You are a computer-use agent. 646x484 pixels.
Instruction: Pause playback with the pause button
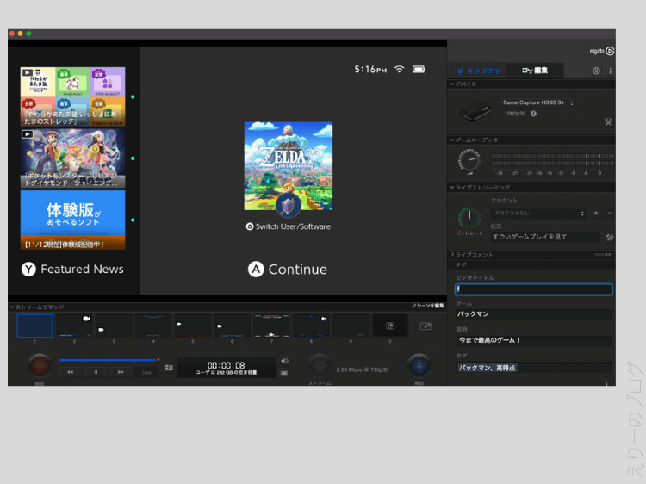[96, 372]
